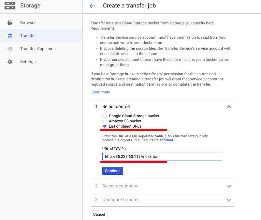The height and width of the screenshot is (220, 261).
Task: Open the Required file format link
Action: [x=157, y=140]
